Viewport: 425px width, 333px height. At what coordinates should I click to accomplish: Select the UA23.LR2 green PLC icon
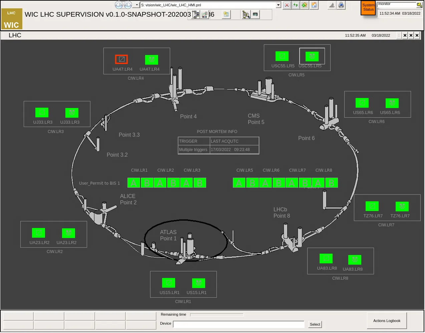(38, 233)
